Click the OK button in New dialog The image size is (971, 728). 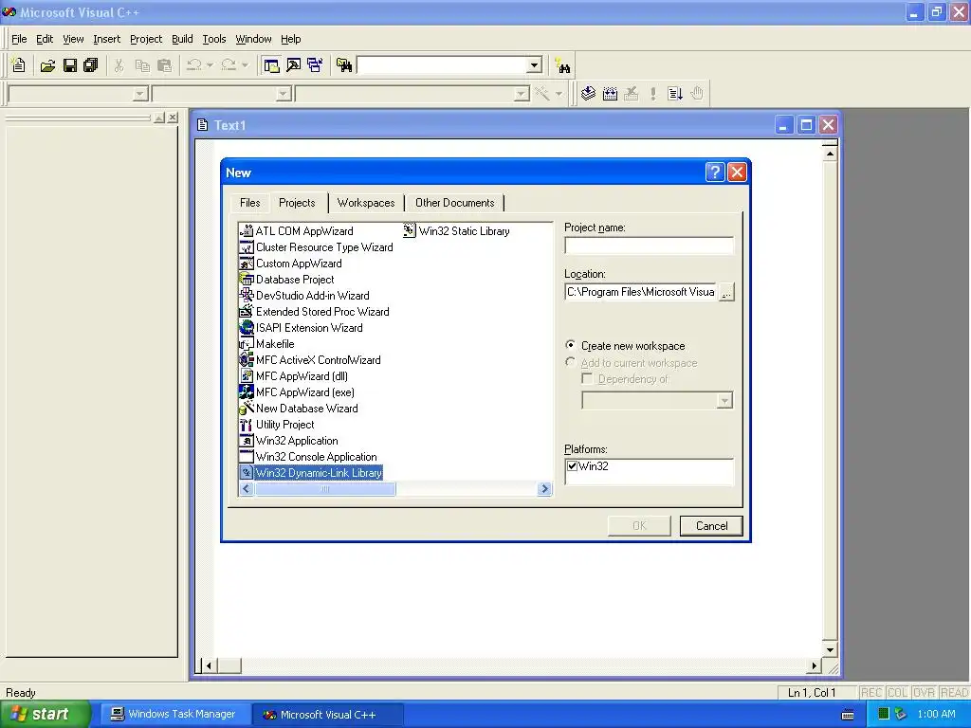click(639, 525)
